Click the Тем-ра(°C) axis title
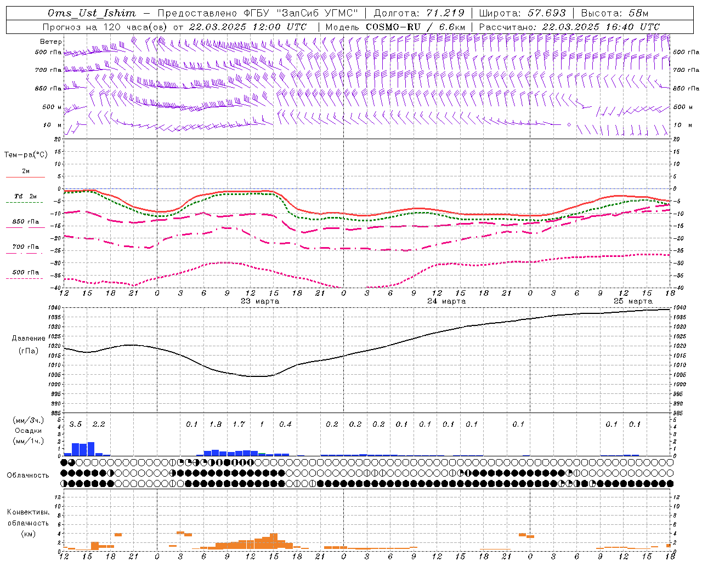Screen dimensions: 702x561 coord(26,155)
